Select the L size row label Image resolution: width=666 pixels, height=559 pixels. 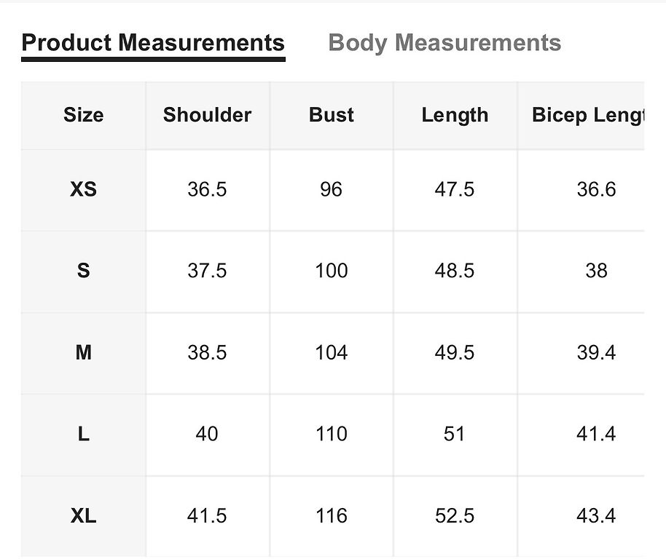[x=83, y=434]
